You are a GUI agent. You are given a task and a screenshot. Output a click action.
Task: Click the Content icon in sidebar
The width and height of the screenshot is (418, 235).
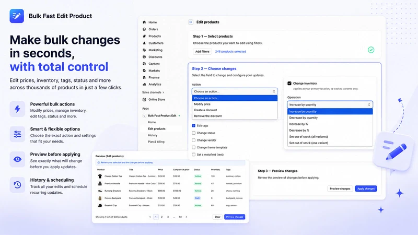144,64
